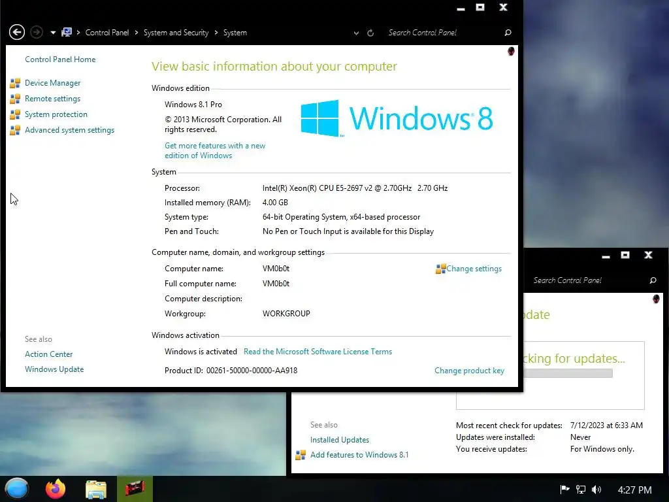Click the volume speaker icon in tray
The image size is (669, 502).
click(596, 490)
